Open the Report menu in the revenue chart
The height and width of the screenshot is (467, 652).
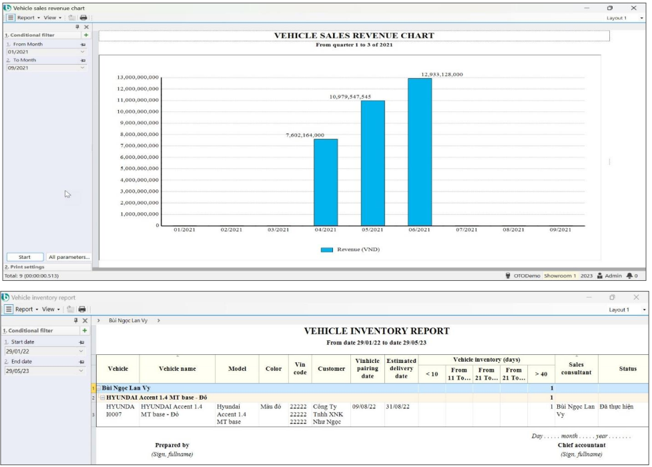pos(27,17)
